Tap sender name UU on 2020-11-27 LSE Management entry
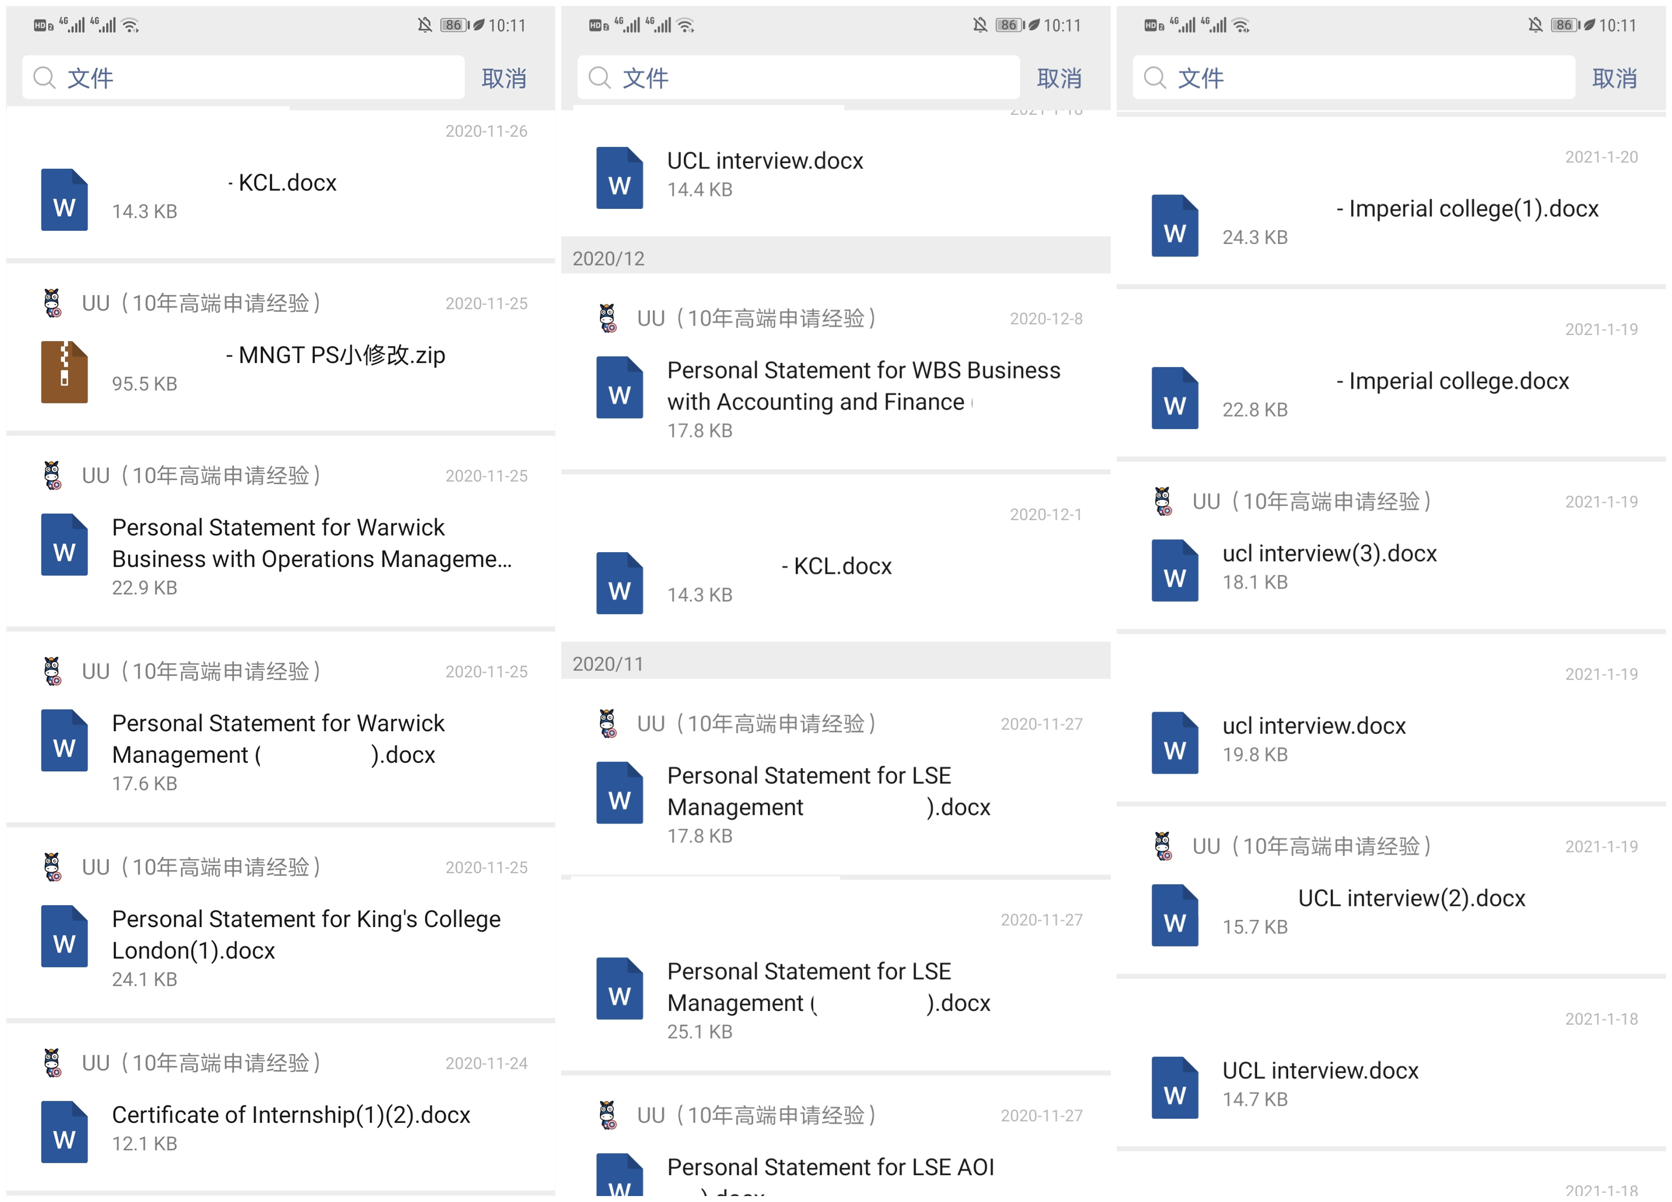The height and width of the screenshot is (1202, 1672). 757,724
